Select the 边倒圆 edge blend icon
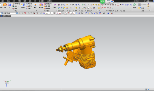Viewport: 154px width, 91px height. click(x=23, y=5)
